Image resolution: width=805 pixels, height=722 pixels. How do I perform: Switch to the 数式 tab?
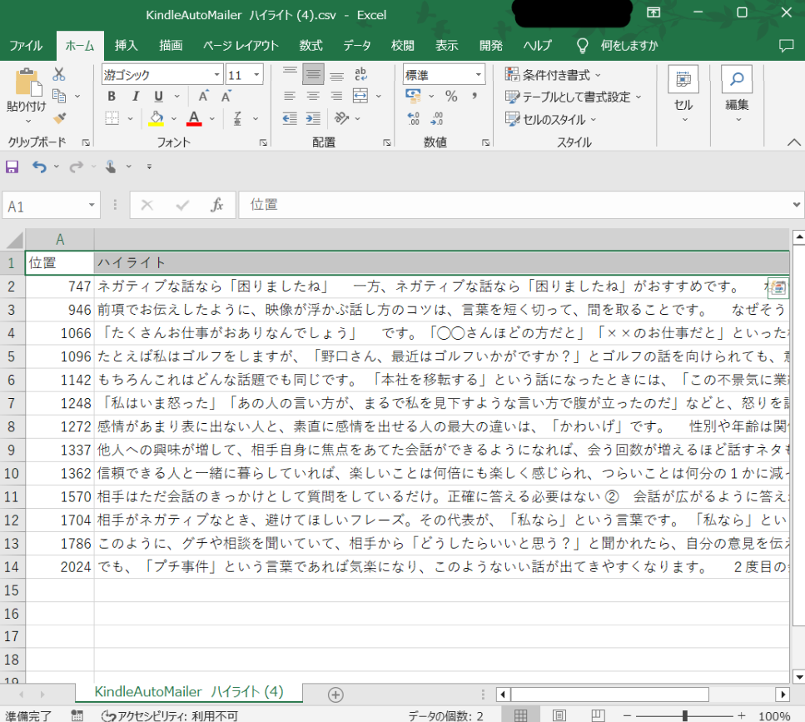[x=311, y=46]
